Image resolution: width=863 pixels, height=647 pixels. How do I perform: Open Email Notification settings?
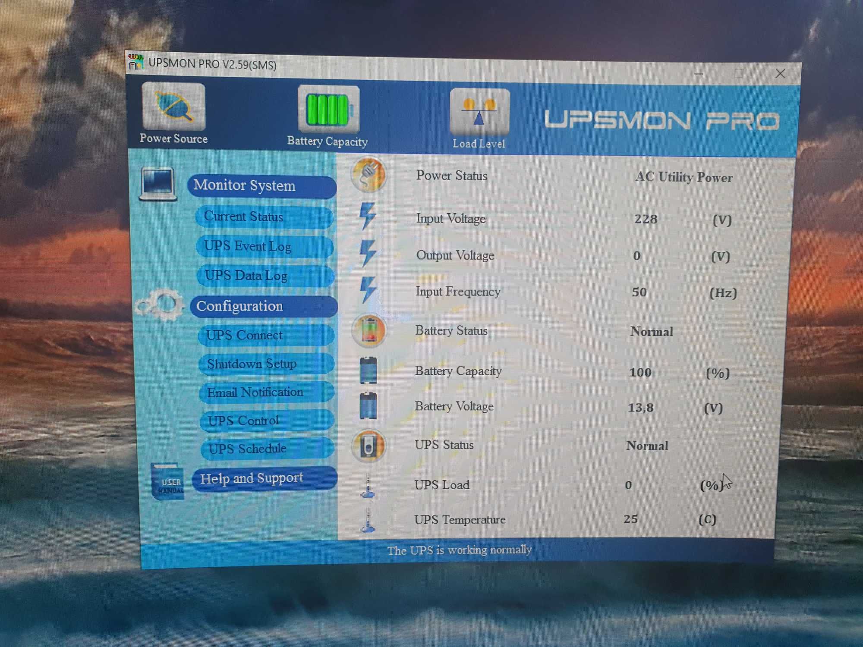click(x=267, y=392)
